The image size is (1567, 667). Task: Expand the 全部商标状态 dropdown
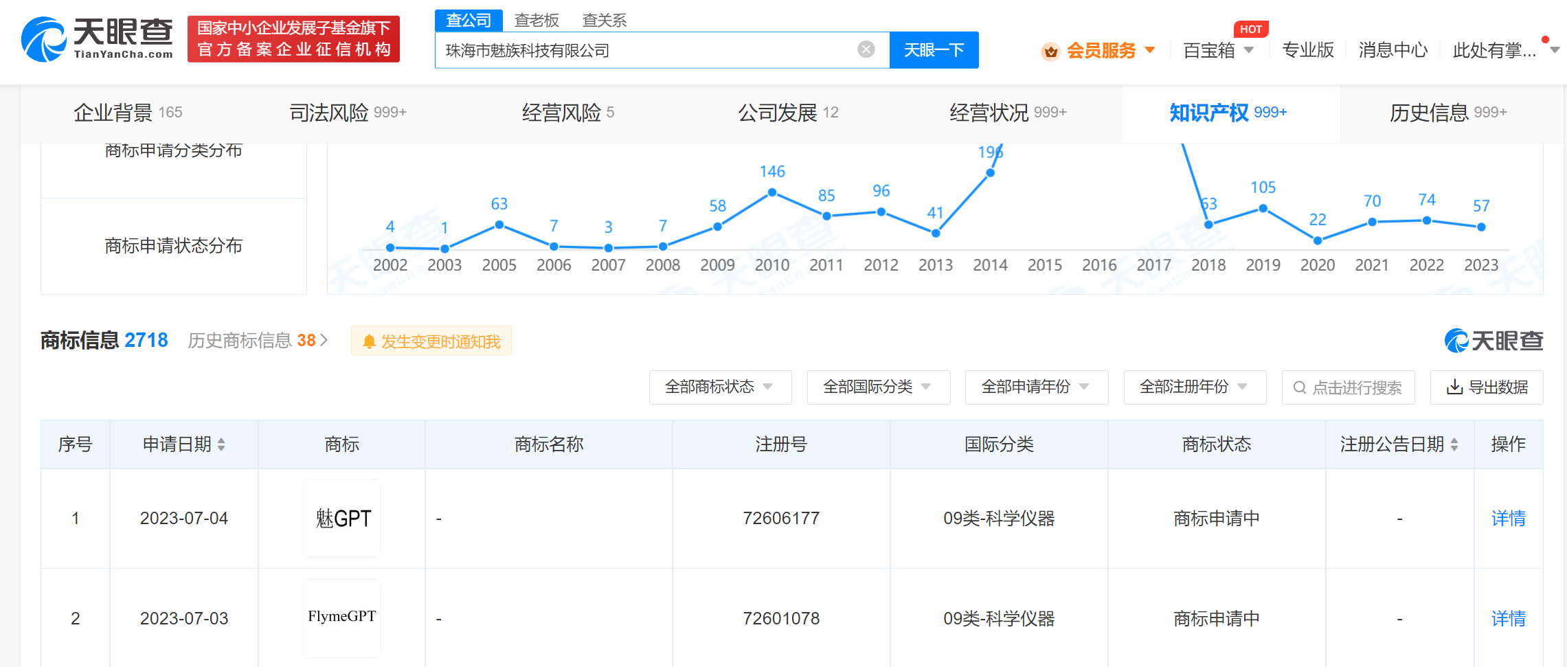pyautogui.click(x=720, y=387)
